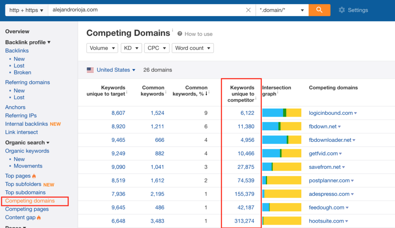Image resolution: width=395 pixels, height=228 pixels.
Task: Click info icon beside Competing Domains title
Action: (172, 30)
